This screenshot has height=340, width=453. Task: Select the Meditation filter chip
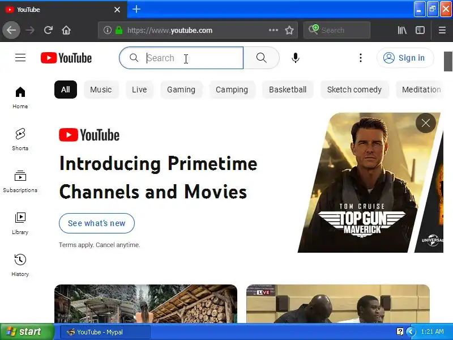tap(420, 90)
